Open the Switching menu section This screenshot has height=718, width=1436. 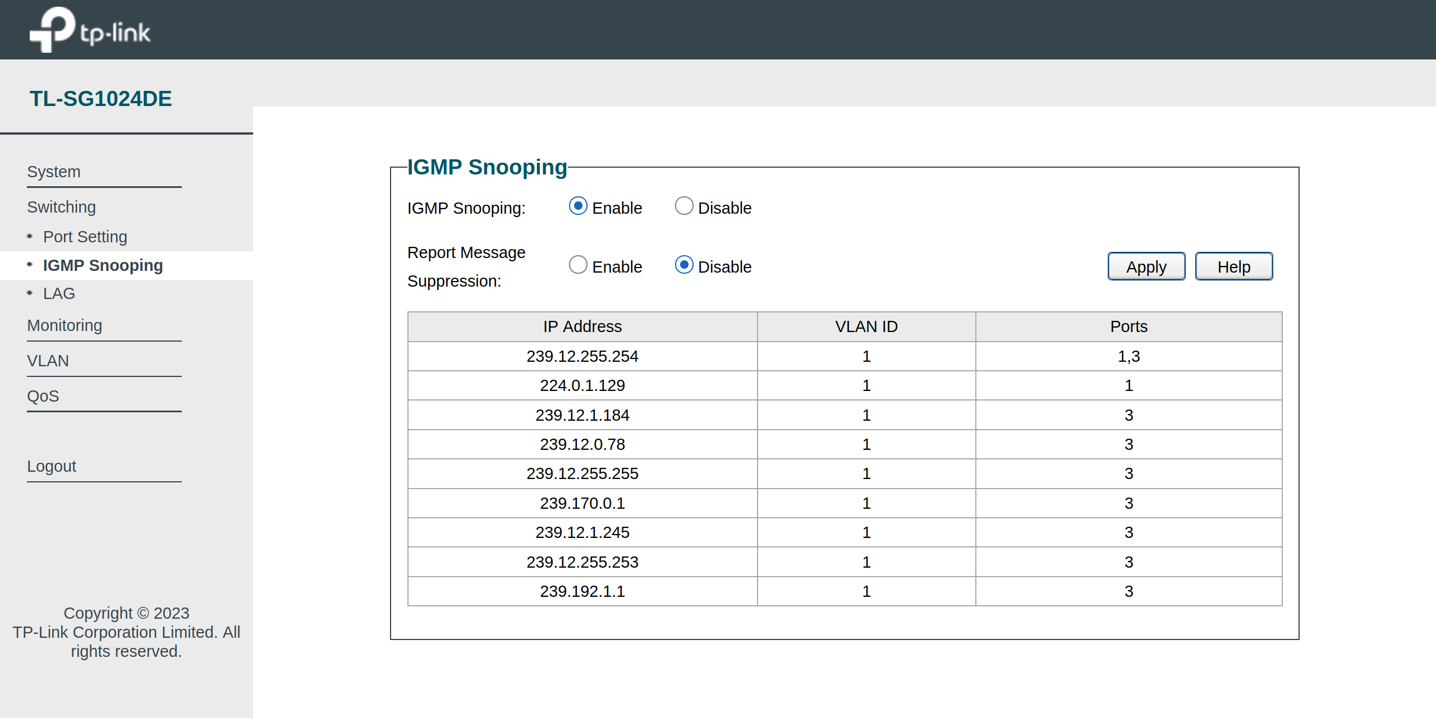tap(62, 207)
